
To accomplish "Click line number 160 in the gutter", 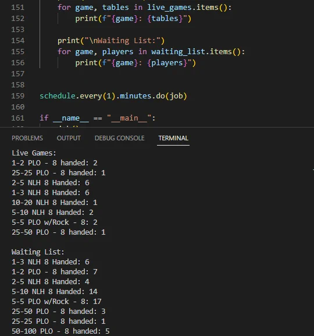I will click(18, 107).
